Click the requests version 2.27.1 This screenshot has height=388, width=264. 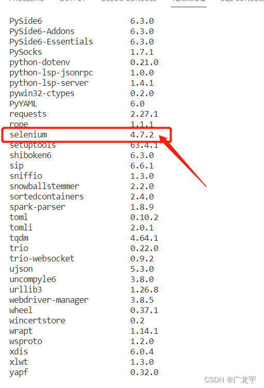click(x=144, y=114)
